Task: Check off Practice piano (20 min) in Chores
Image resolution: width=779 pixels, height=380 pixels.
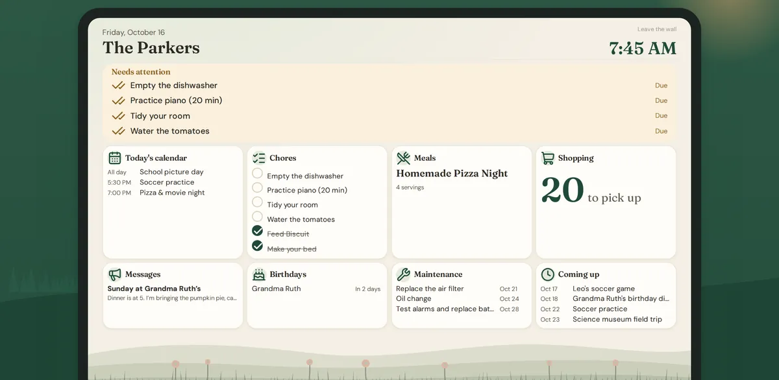Action: click(x=258, y=187)
